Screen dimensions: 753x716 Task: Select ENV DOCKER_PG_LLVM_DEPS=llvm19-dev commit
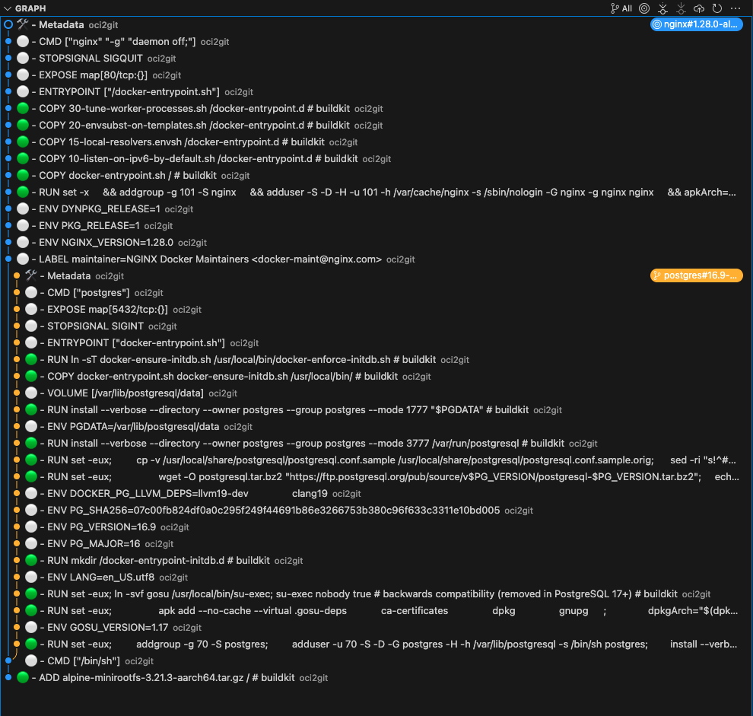(376, 494)
